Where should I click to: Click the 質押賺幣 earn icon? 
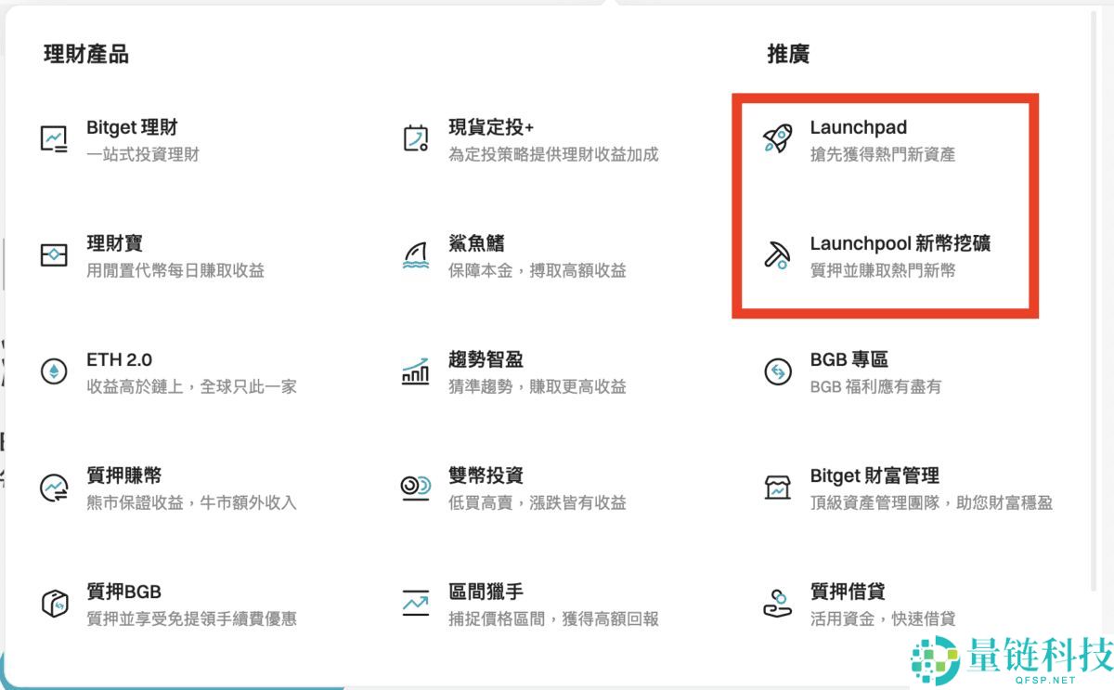[55, 485]
